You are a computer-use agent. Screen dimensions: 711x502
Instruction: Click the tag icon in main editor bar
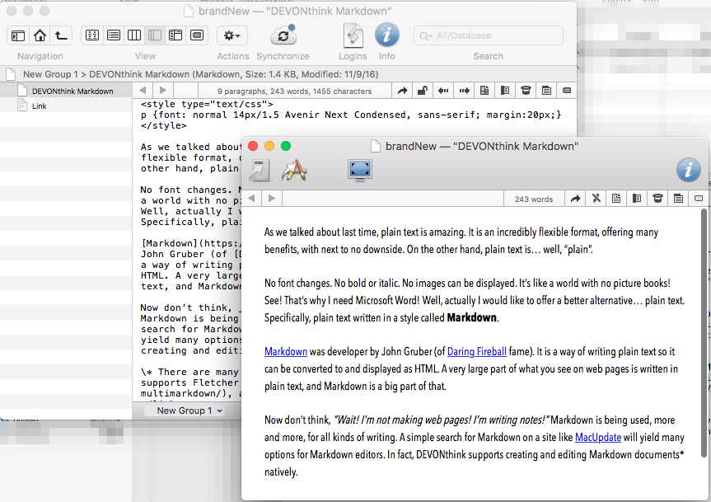[567, 91]
